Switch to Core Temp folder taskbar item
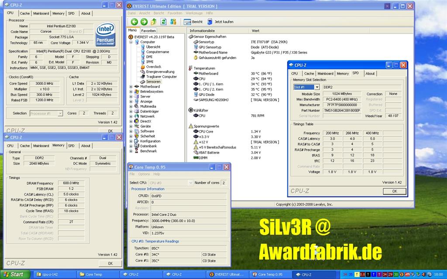 point(97,275)
